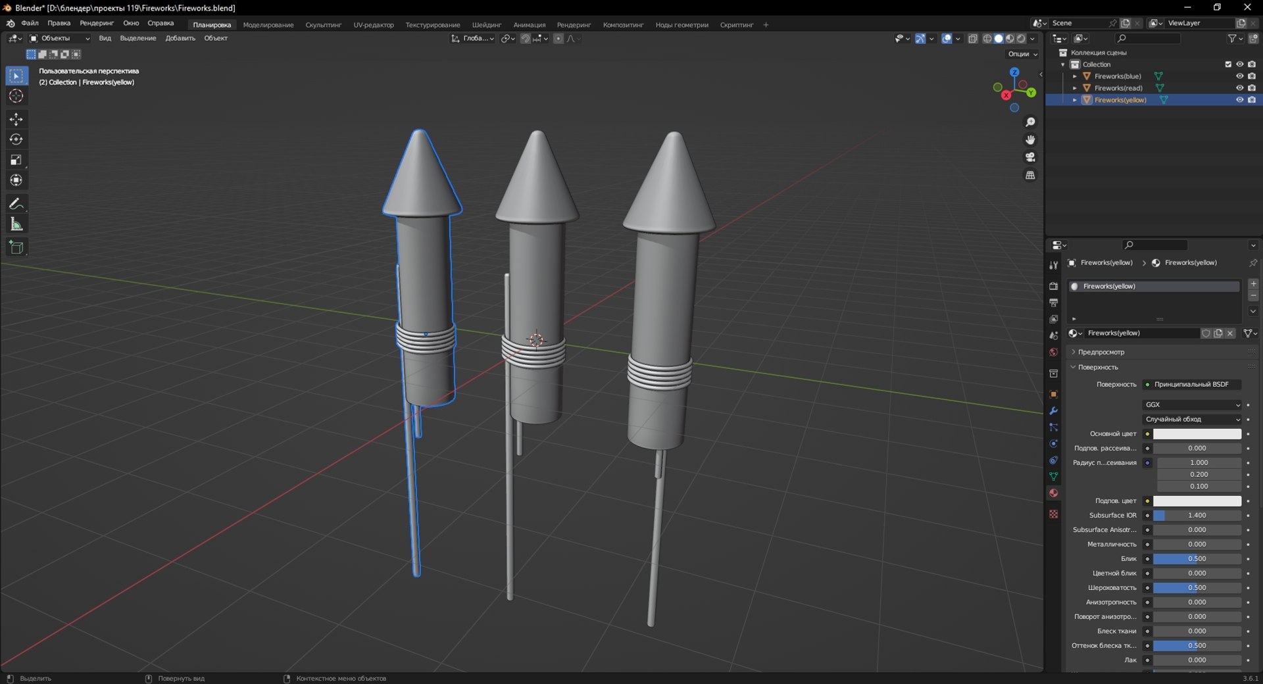Screen dimensions: 1263x684
Task: Click Основной цвет color swatch
Action: (1197, 434)
